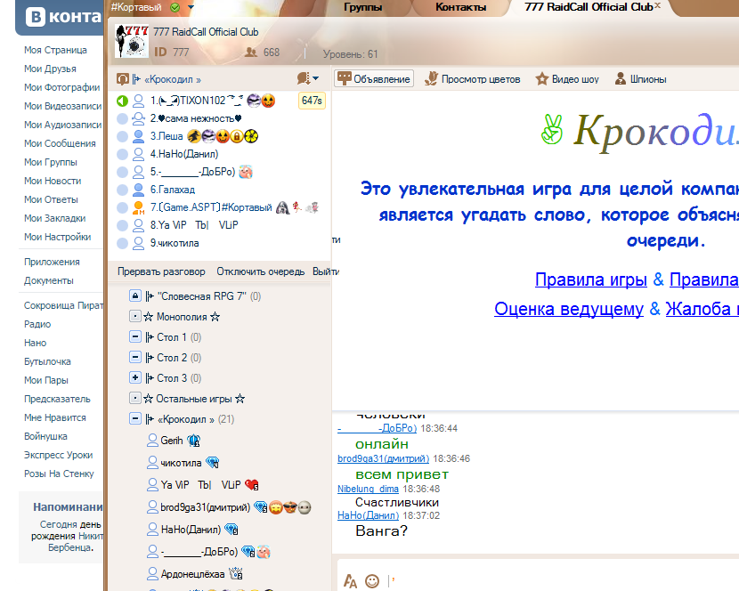Open Документы in VK sidebar
Viewport: 739px width, 591px height.
tap(49, 281)
